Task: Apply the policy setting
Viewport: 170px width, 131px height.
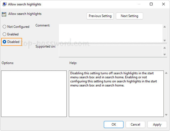Action: point(157,124)
